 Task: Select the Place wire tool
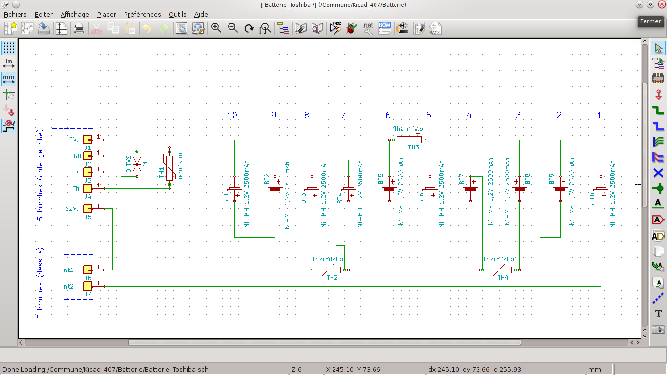(658, 110)
